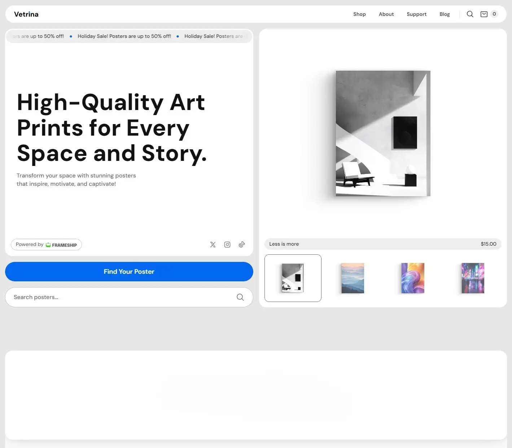Viewport: 512px width, 448px height.
Task: Select the black-and-white minimalist poster thumbnail
Action: 293,278
